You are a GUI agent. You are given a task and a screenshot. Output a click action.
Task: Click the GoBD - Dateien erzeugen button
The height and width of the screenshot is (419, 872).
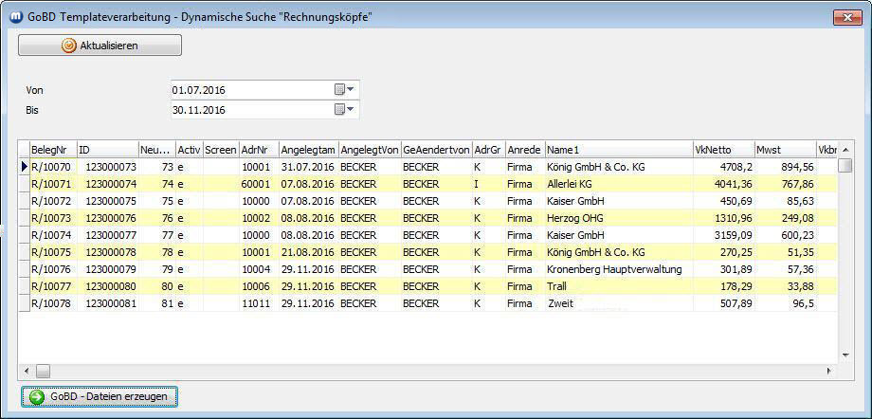click(100, 396)
